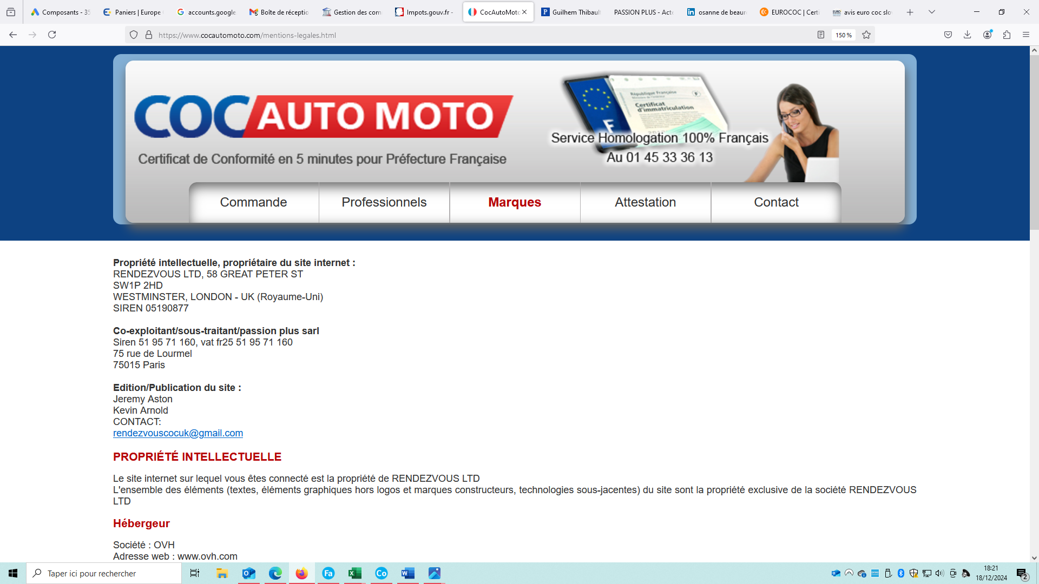Viewport: 1039px width, 584px height.
Task: Open Firefox account profile icon
Action: click(x=988, y=35)
